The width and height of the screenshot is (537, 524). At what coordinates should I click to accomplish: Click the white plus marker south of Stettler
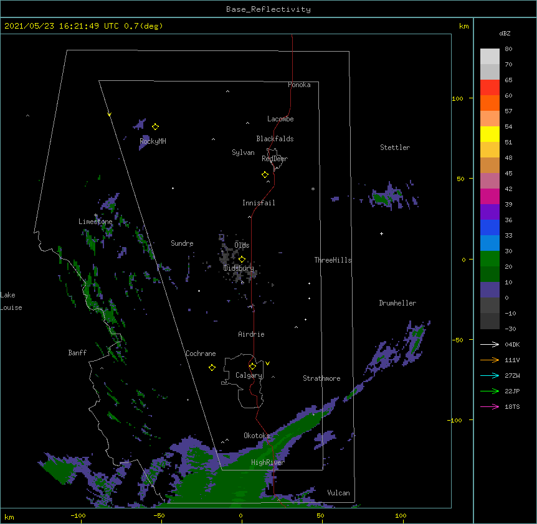(381, 233)
